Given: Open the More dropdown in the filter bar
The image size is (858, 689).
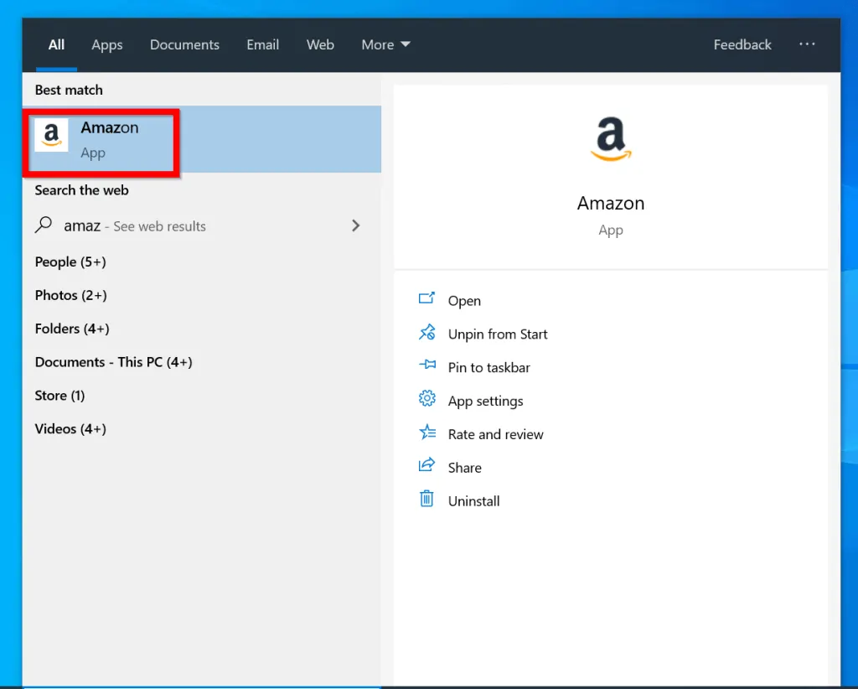Looking at the screenshot, I should click(385, 44).
